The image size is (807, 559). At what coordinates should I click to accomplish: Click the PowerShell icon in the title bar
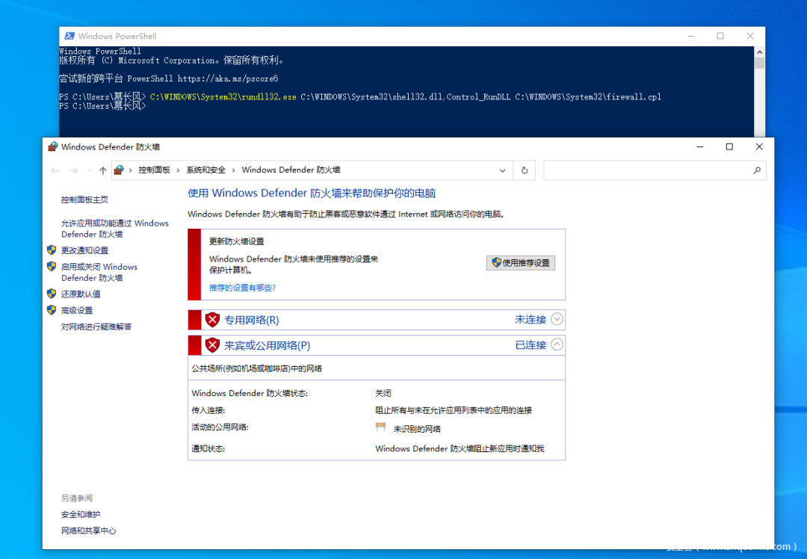point(69,36)
